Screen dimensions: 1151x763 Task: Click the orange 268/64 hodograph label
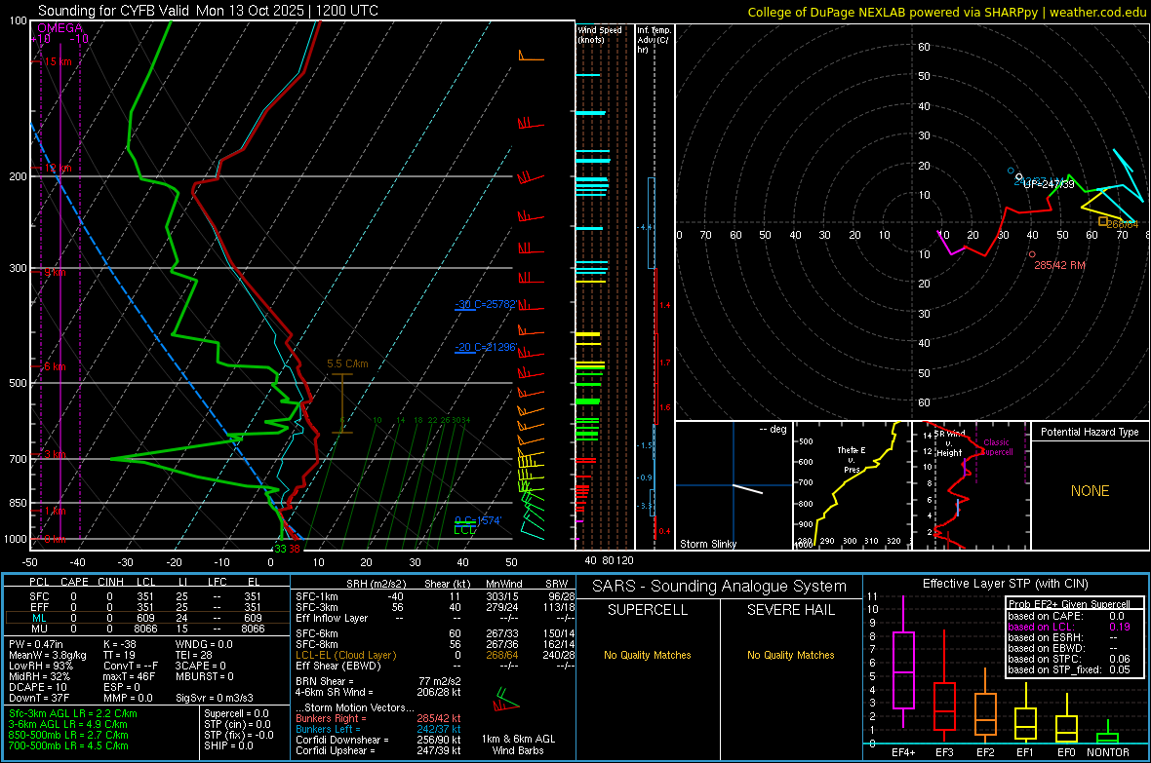click(1122, 224)
